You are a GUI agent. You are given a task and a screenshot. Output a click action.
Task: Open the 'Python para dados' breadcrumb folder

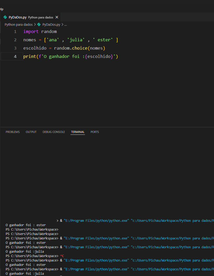(19, 25)
